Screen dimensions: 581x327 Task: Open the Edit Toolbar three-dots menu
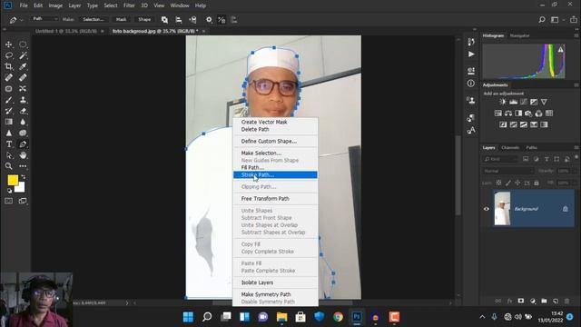(23, 166)
